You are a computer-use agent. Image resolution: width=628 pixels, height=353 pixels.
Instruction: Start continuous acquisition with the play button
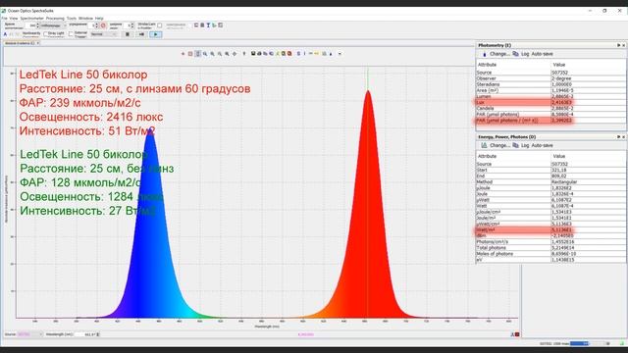click(156, 34)
